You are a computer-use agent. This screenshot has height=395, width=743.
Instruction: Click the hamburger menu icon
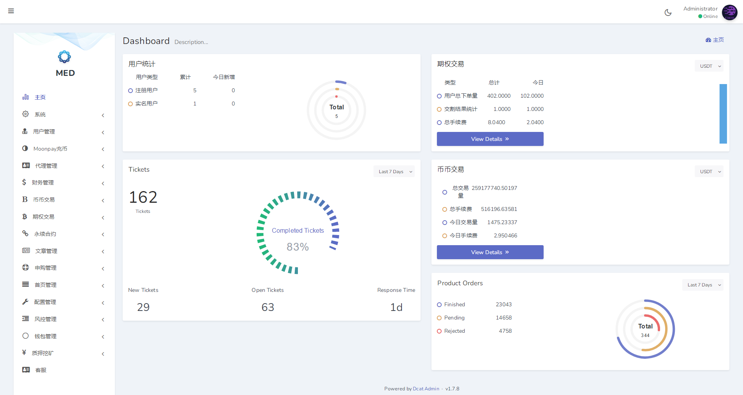pos(11,11)
